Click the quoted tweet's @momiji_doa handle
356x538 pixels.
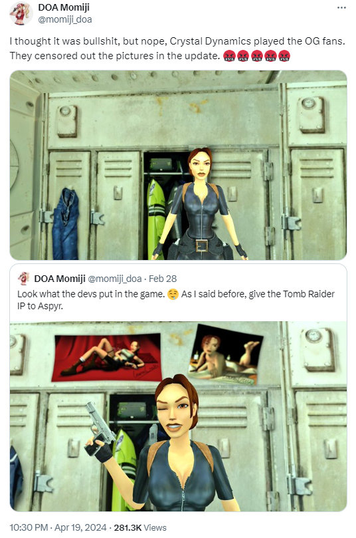(x=115, y=279)
